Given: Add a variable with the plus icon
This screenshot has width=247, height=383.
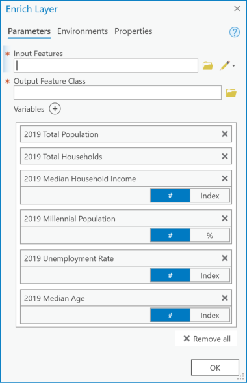Looking at the screenshot, I should pyautogui.click(x=55, y=109).
